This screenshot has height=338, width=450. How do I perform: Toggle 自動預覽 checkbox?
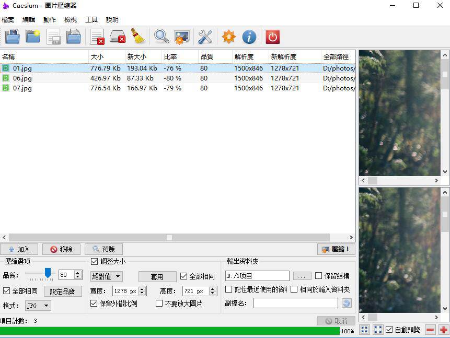(389, 330)
